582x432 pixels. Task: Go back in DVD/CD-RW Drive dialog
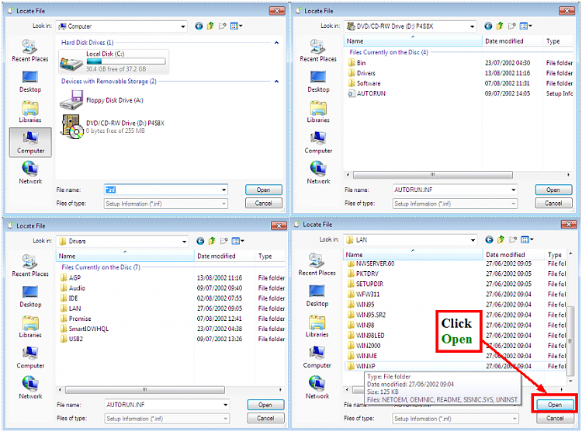[488, 26]
